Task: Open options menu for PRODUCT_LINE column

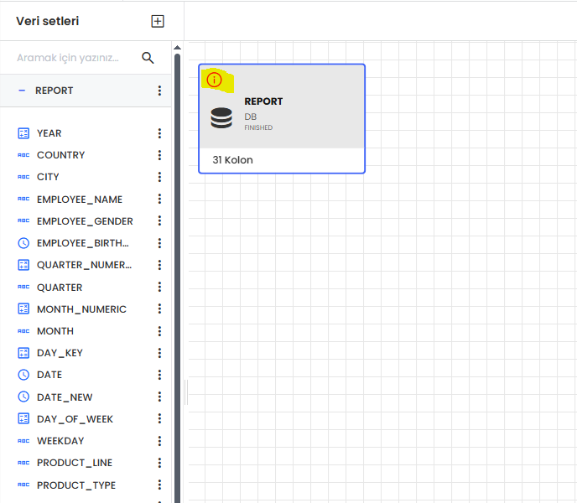Action: pos(159,463)
